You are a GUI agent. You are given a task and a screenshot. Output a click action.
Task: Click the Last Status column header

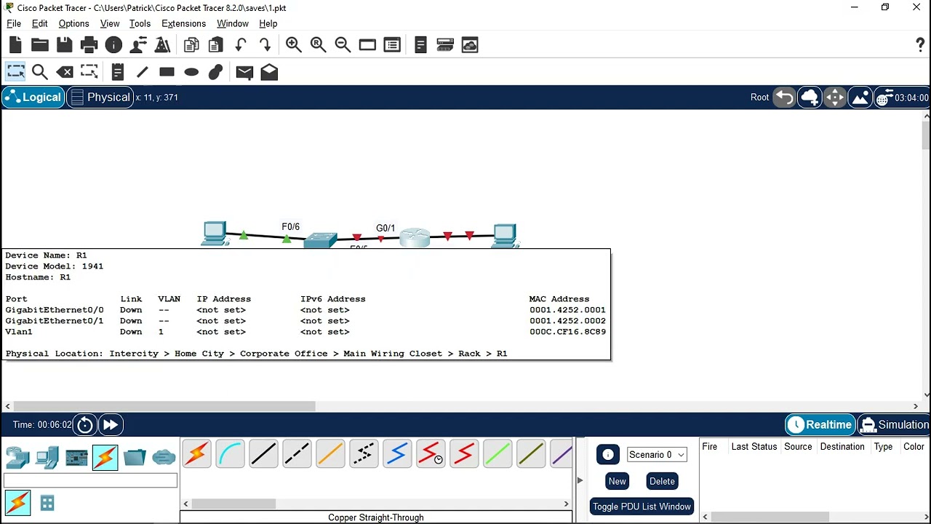click(754, 447)
